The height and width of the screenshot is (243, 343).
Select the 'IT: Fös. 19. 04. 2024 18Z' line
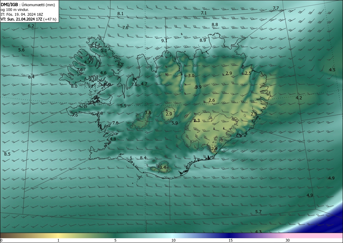pyautogui.click(x=22, y=14)
